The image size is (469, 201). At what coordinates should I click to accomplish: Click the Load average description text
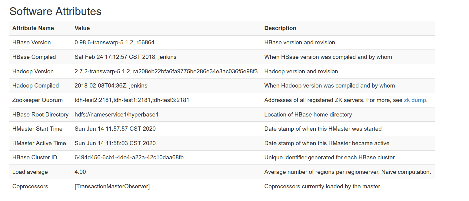(348, 172)
